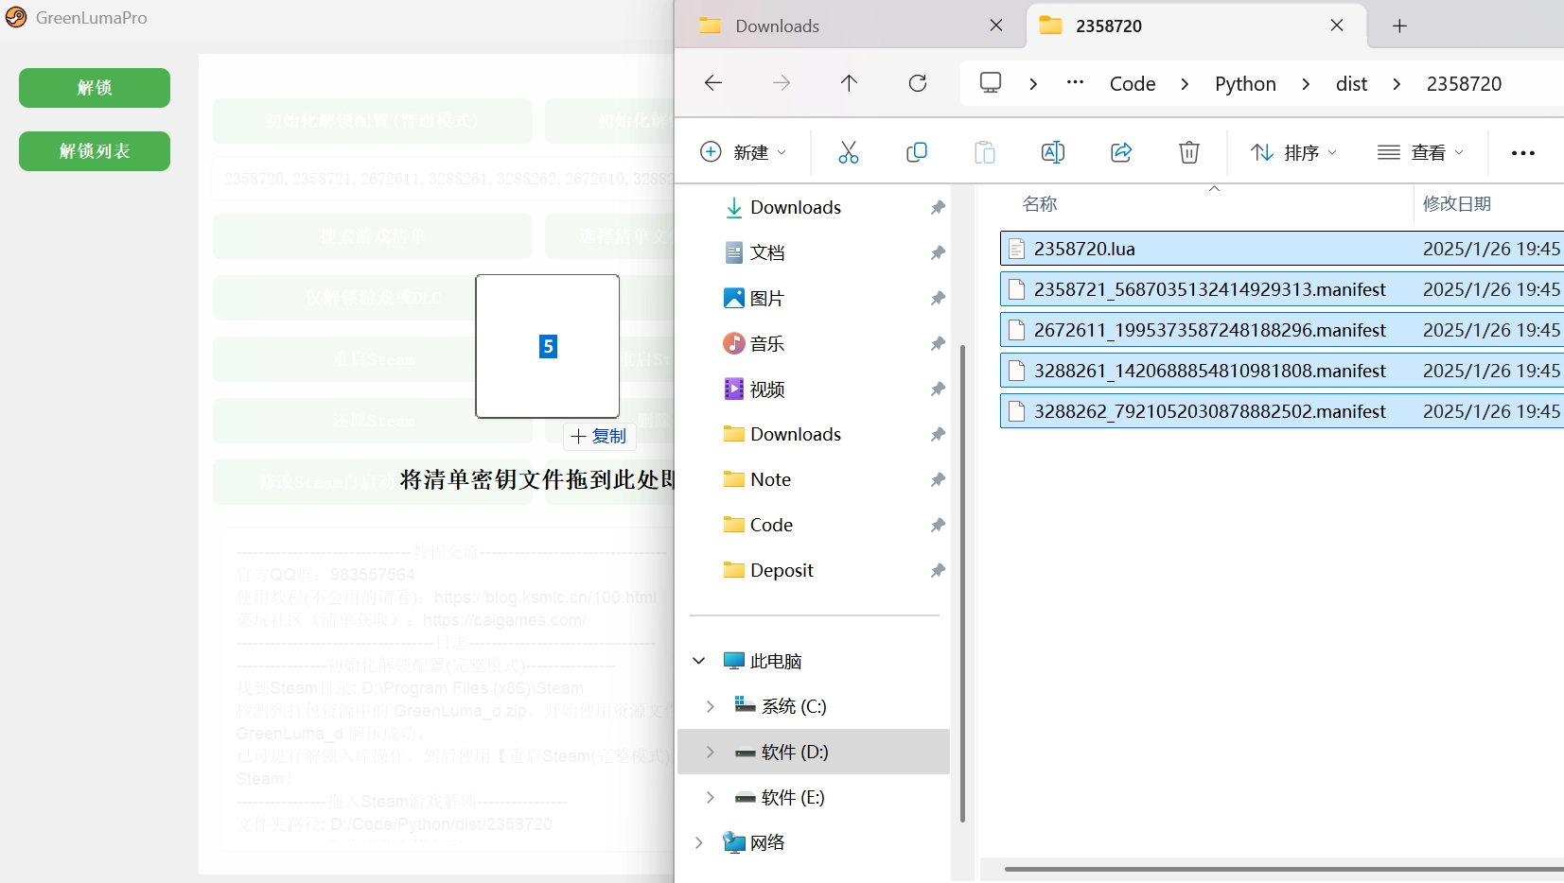
Task: Click the green 解锁 button
Action: (x=95, y=88)
